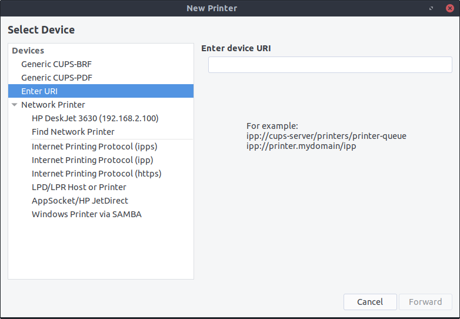Select HP DeskJet 3630 network printer
Screen dimensions: 460x319
pyautogui.click(x=95, y=118)
